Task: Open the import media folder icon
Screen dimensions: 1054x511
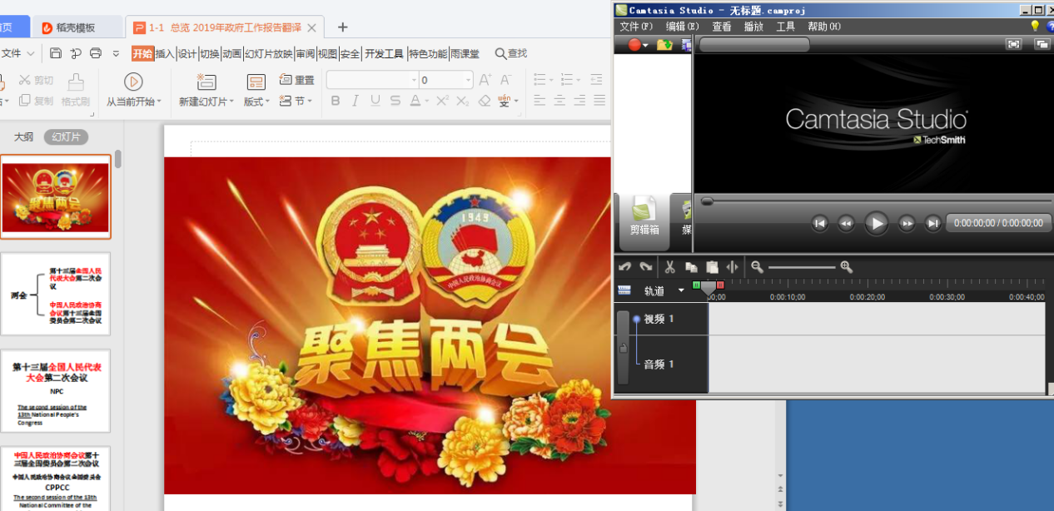Action: pyautogui.click(x=664, y=45)
